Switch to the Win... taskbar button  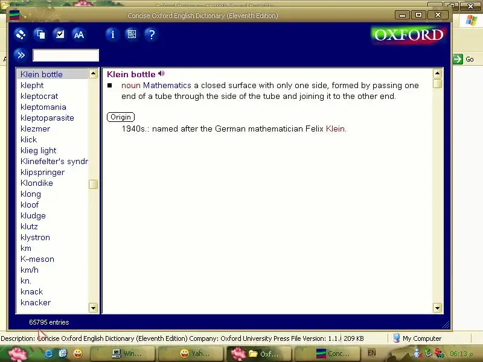(x=123, y=354)
